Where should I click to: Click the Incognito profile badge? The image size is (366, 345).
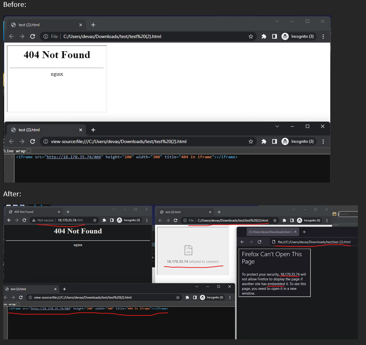[x=285, y=36]
